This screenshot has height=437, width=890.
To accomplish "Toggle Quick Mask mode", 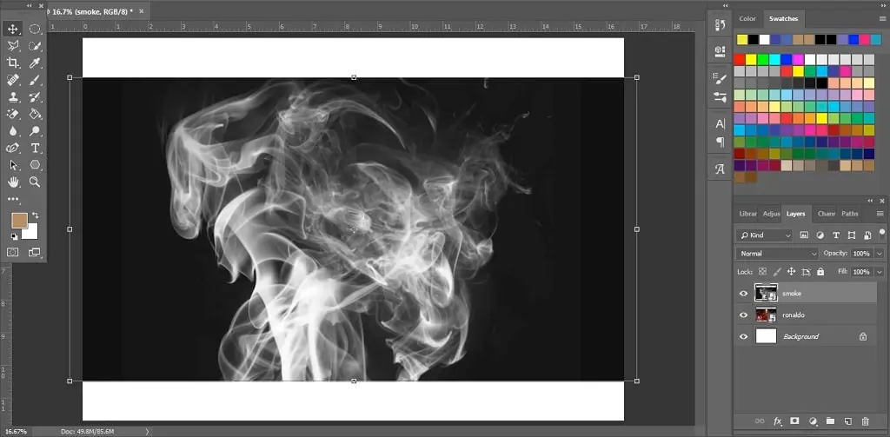I will pos(12,252).
